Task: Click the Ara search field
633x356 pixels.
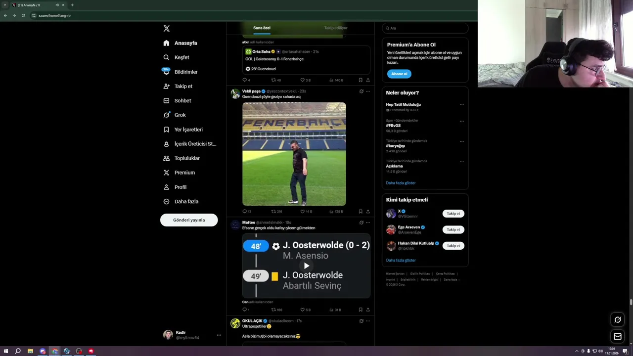Action: [x=425, y=28]
